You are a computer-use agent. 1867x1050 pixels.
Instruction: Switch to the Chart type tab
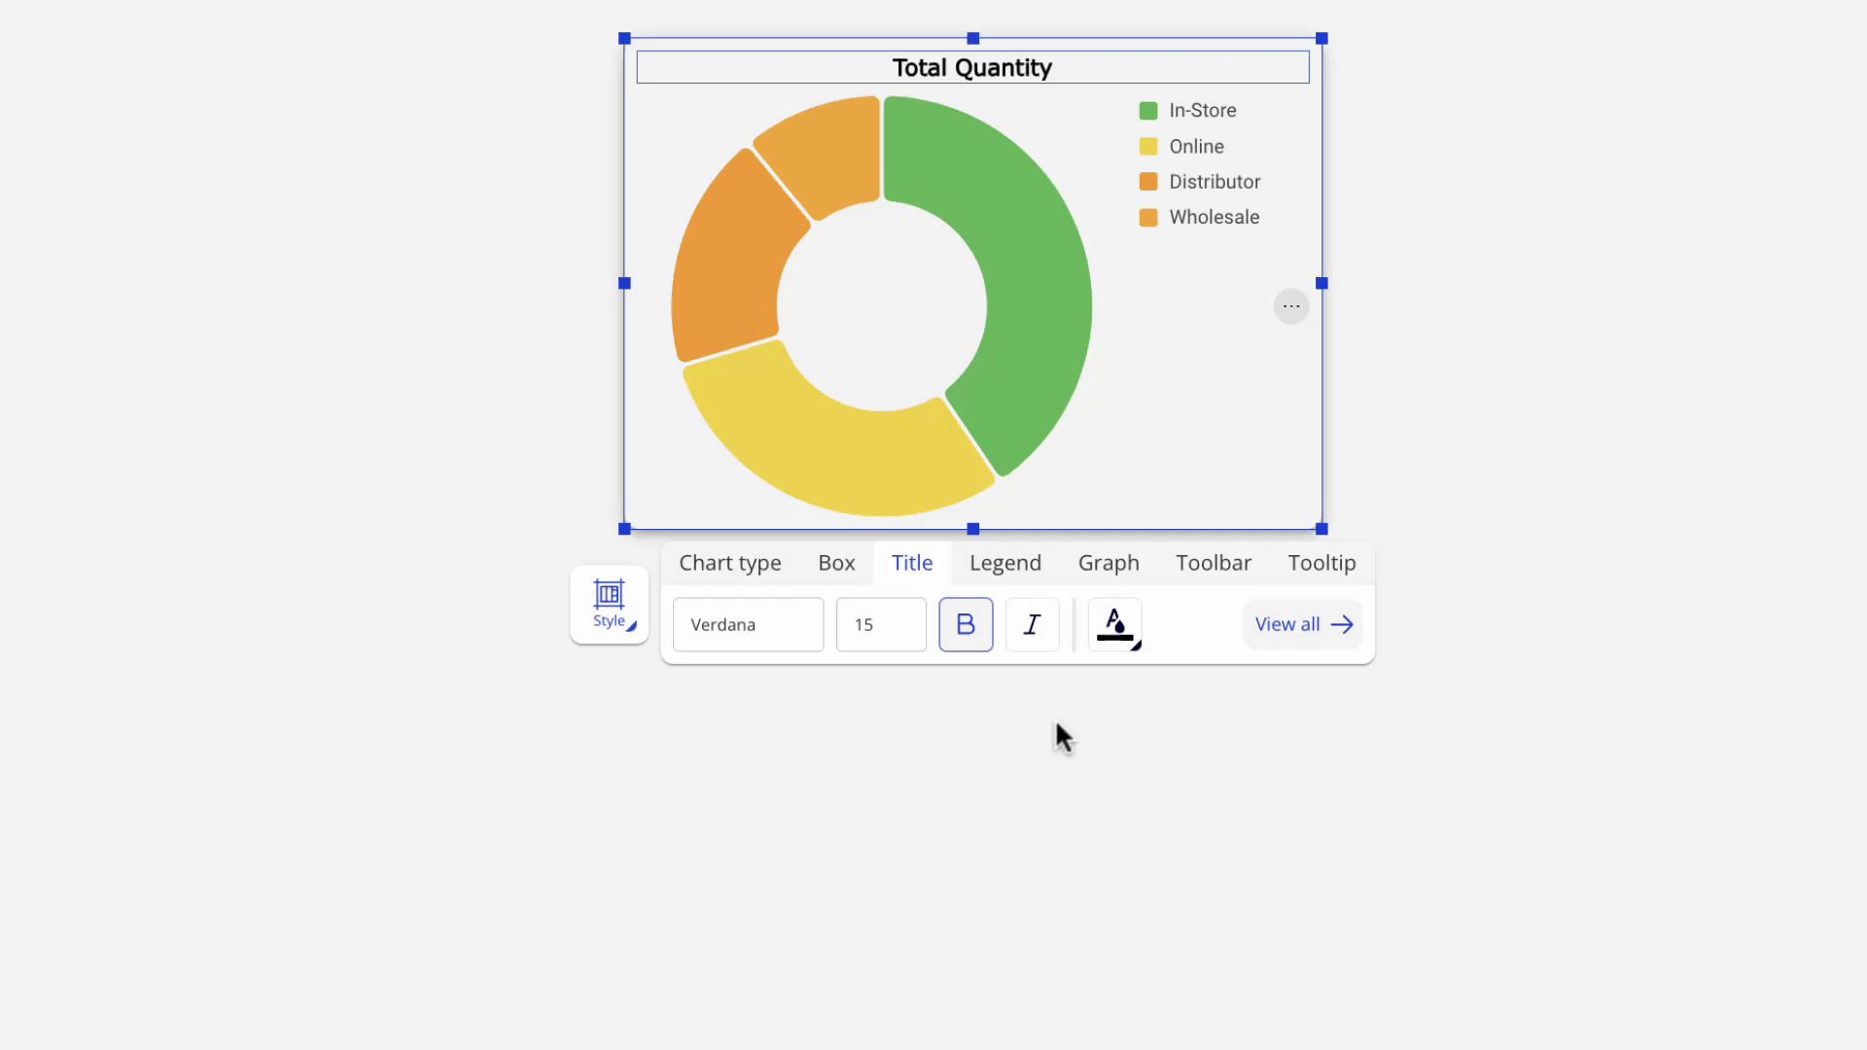tap(729, 563)
